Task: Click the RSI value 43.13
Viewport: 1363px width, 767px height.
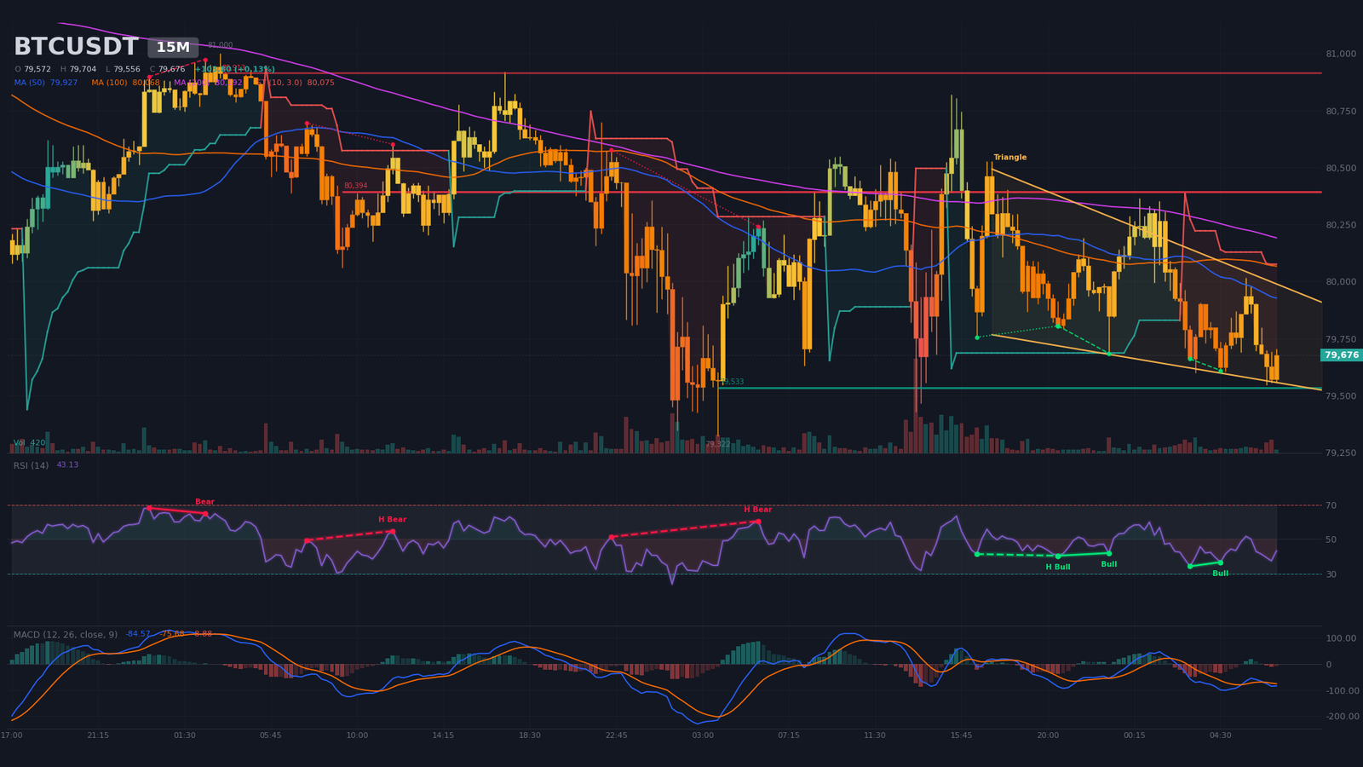Action: coord(67,465)
